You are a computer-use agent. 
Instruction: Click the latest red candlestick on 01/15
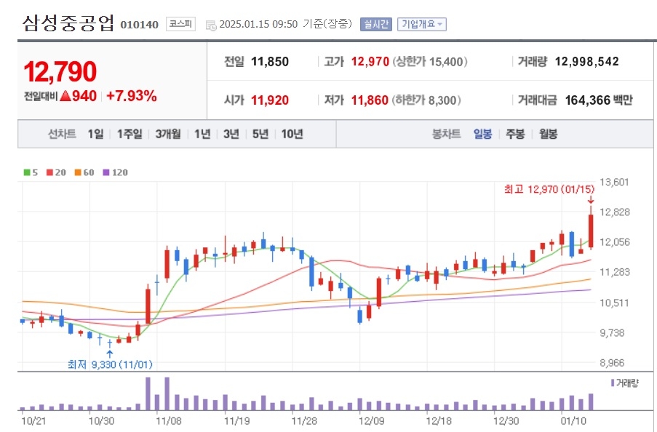[591, 231]
